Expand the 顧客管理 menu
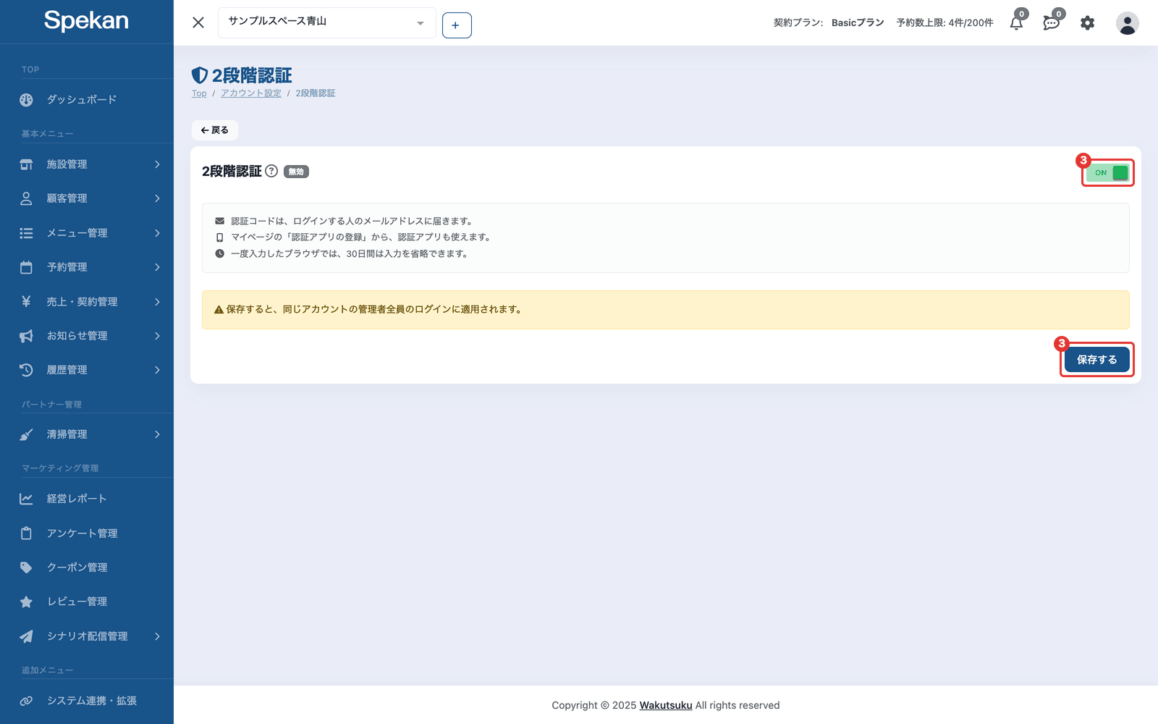Viewport: 1158px width, 724px height. coord(87,198)
